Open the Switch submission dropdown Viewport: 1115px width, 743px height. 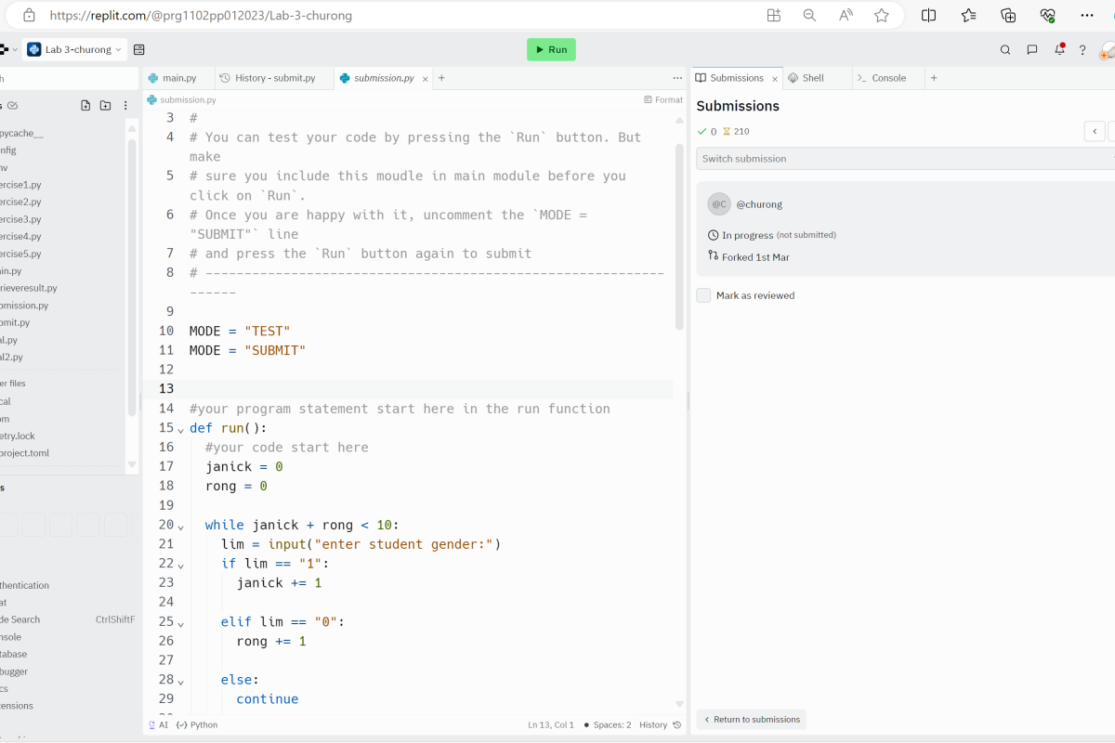click(x=905, y=159)
